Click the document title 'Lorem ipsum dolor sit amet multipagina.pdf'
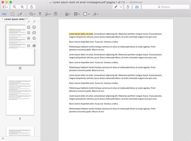The width and height of the screenshot is (191, 141). click(x=79, y=2)
